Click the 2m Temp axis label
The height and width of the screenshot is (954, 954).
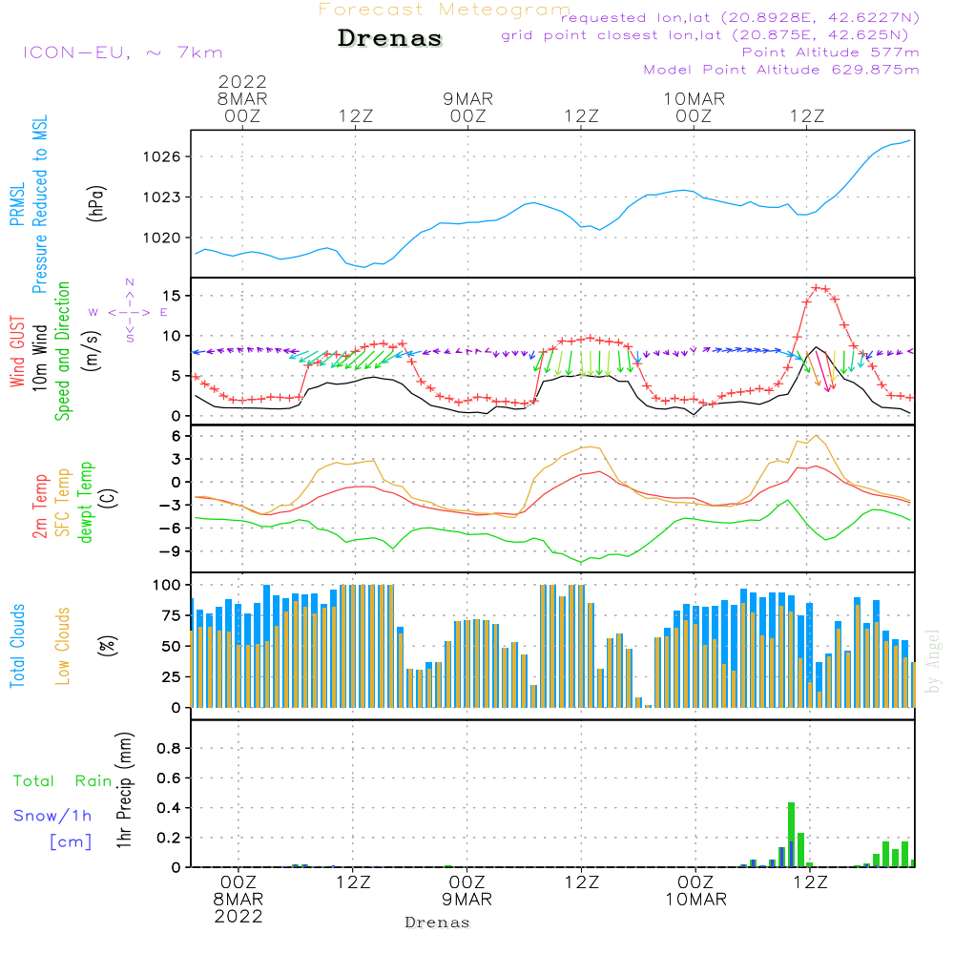coord(40,507)
